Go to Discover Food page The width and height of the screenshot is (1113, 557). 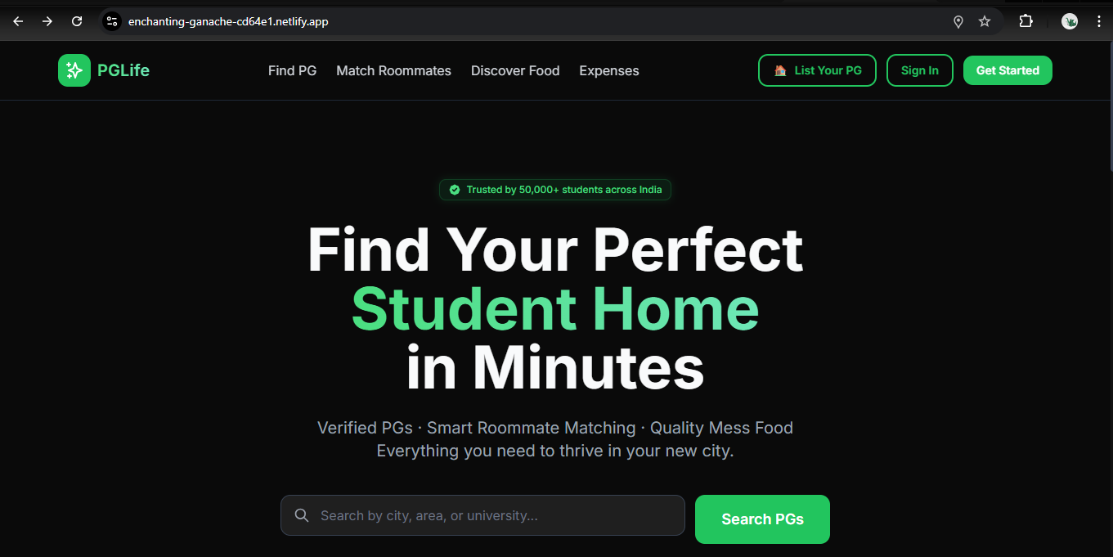[515, 70]
